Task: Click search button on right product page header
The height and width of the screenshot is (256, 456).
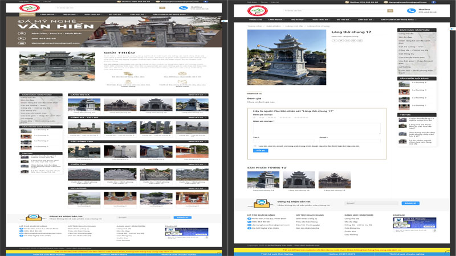Action: [390, 11]
